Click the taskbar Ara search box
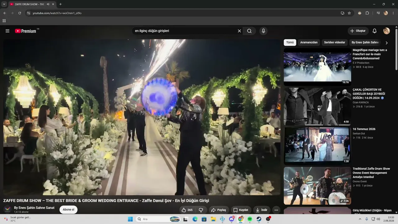This screenshot has width=398, height=224. pyautogui.click(x=159, y=219)
